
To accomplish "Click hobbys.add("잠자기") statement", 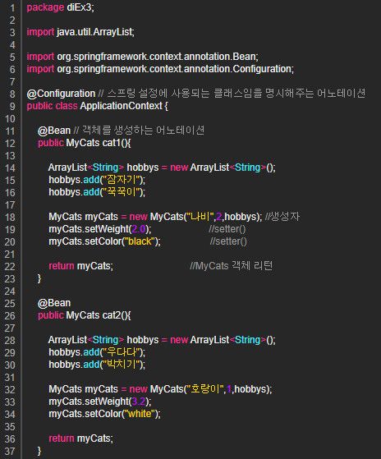I will click(97, 180).
